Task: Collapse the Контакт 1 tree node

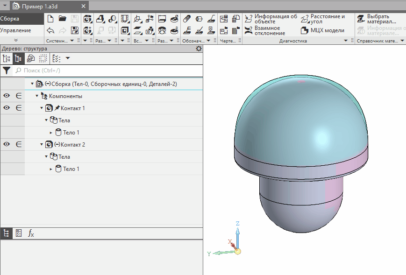Action: click(x=42, y=108)
